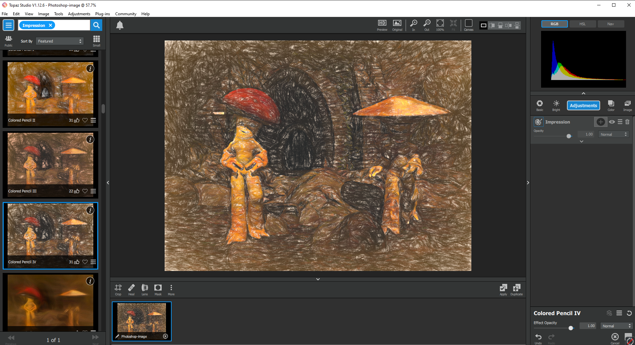Collapse the histogram panel with the up chevron
Screen dimensions: 635x345
(584, 93)
